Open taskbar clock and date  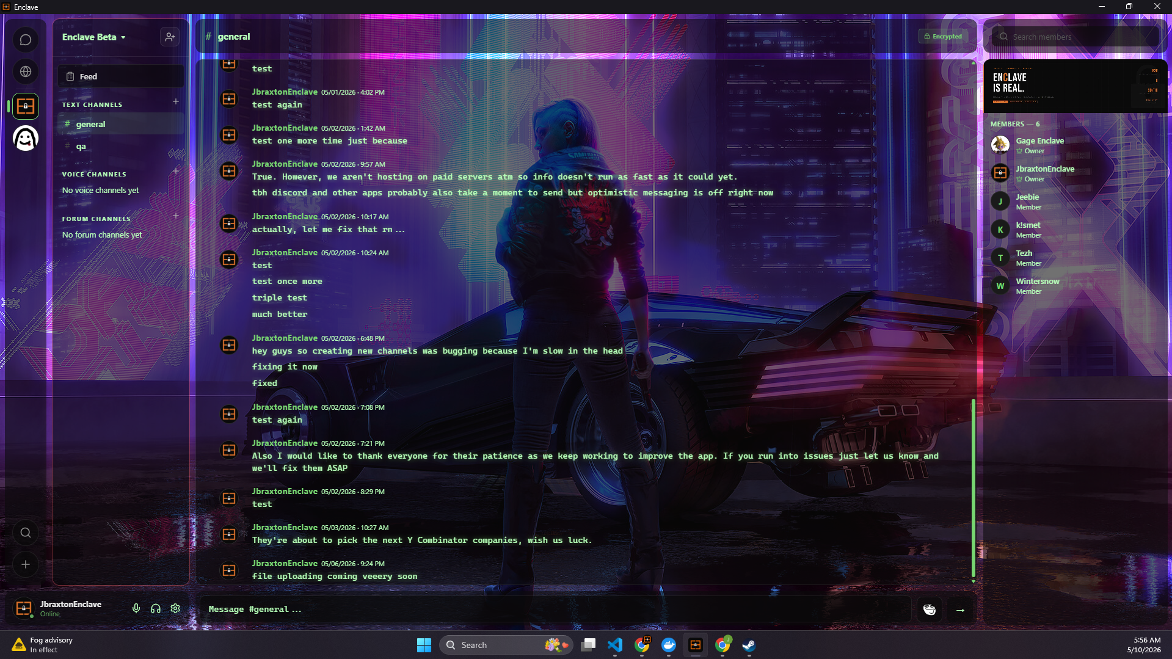click(1144, 645)
